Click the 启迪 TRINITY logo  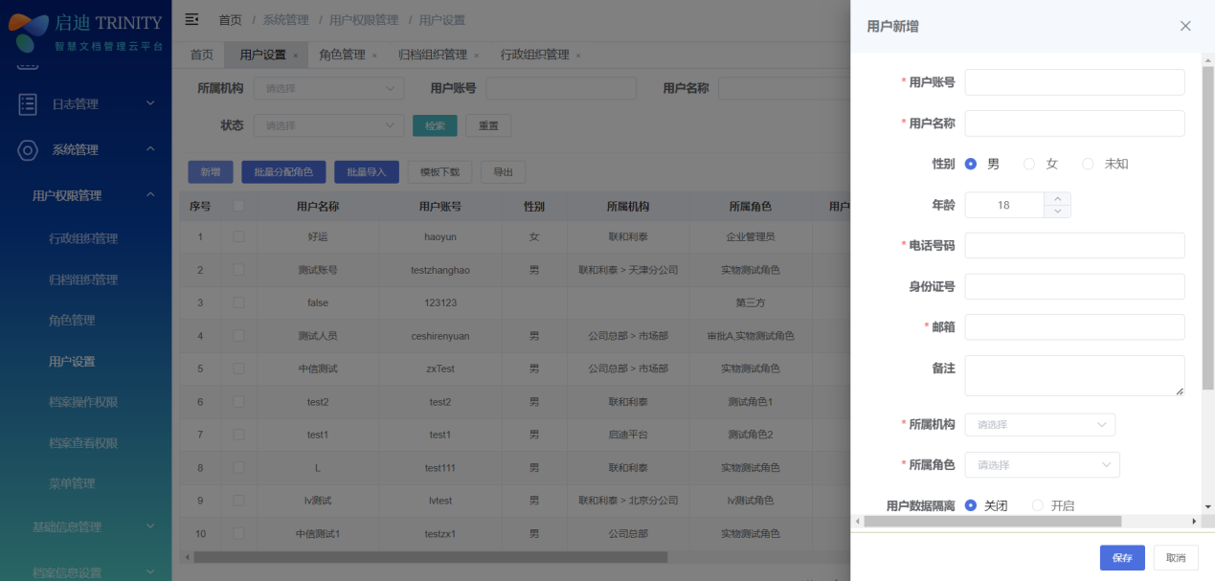click(86, 32)
